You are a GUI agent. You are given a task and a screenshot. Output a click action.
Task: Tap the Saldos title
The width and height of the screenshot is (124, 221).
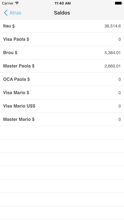point(62,13)
